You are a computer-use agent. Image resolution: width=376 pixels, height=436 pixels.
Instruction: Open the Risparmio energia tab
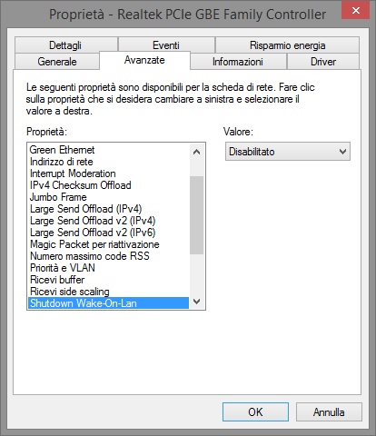pos(287,45)
